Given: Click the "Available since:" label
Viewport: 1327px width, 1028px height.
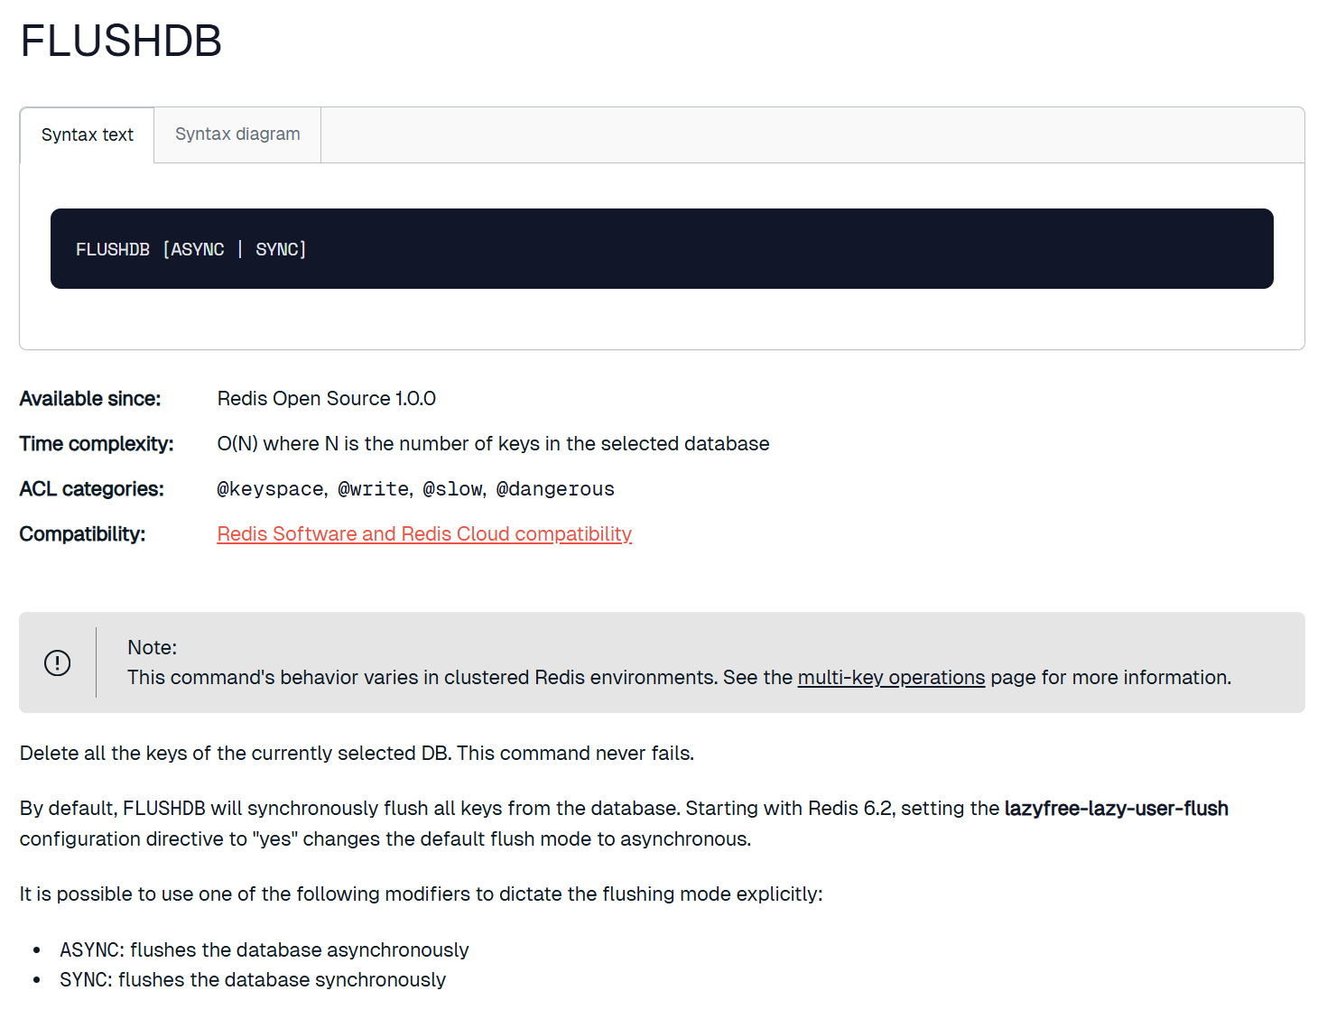Looking at the screenshot, I should 90,399.
